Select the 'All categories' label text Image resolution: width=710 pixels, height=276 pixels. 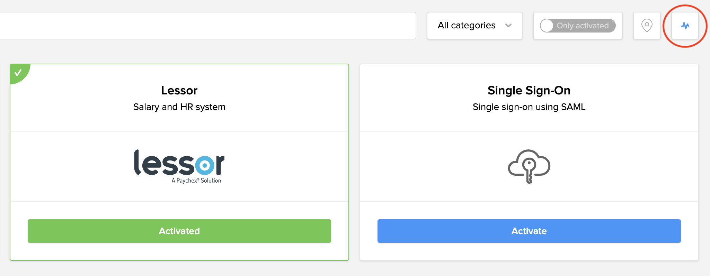(x=466, y=26)
